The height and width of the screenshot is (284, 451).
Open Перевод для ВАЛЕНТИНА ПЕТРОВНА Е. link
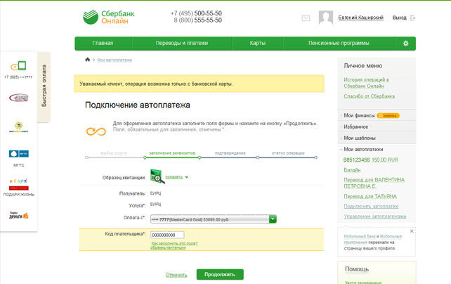(x=374, y=183)
